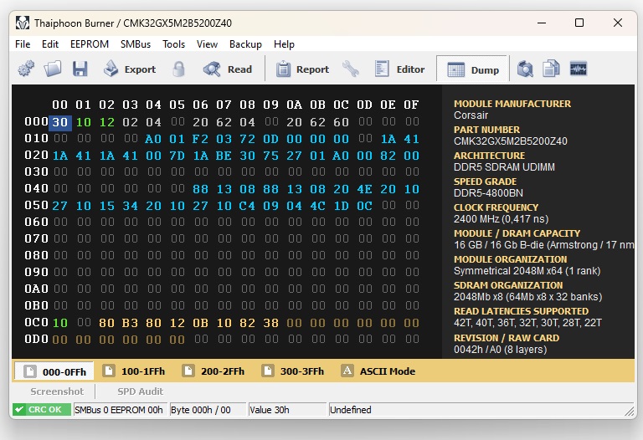Open the Report view
Screen dimensions: 643x440
click(302, 69)
